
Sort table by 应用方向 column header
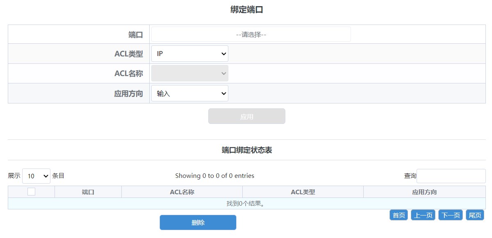pos(424,192)
